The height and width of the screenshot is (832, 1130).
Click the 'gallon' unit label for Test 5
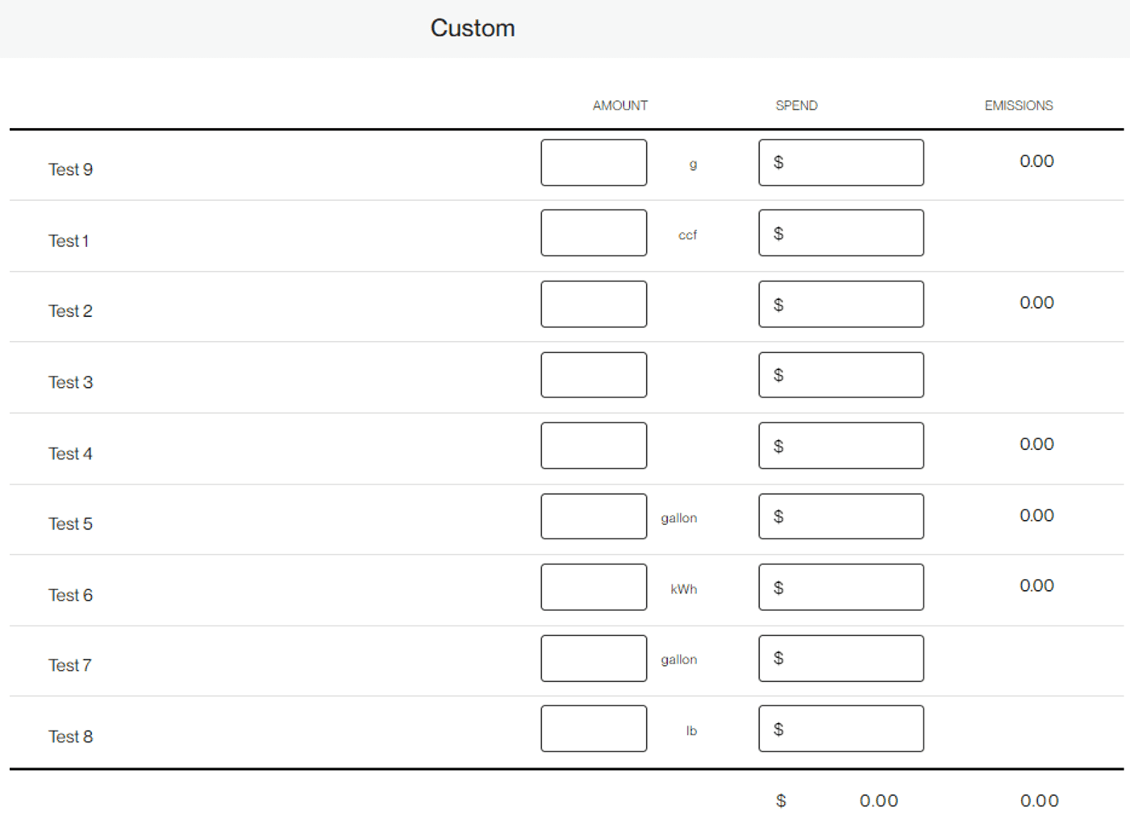679,518
